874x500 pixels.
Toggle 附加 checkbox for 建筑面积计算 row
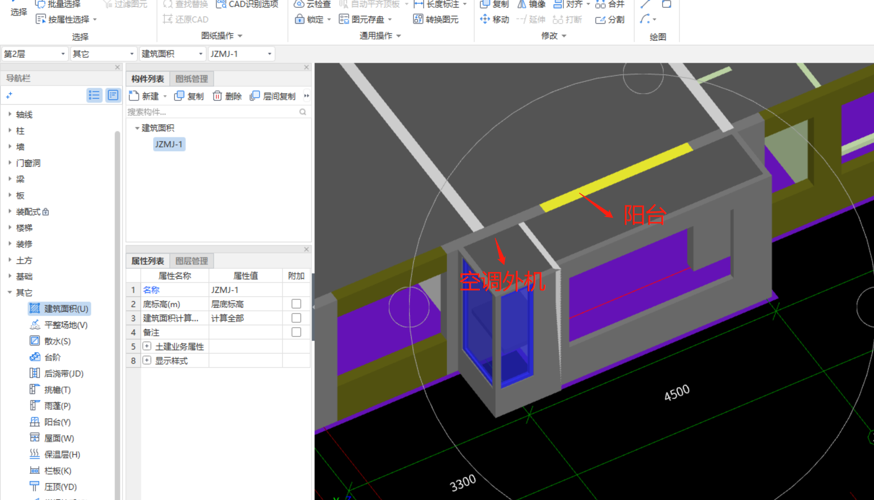(296, 318)
